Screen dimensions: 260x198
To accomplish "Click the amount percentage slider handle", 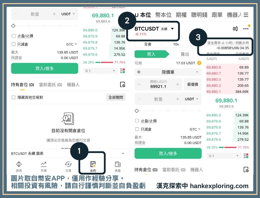I will tap(136, 111).
